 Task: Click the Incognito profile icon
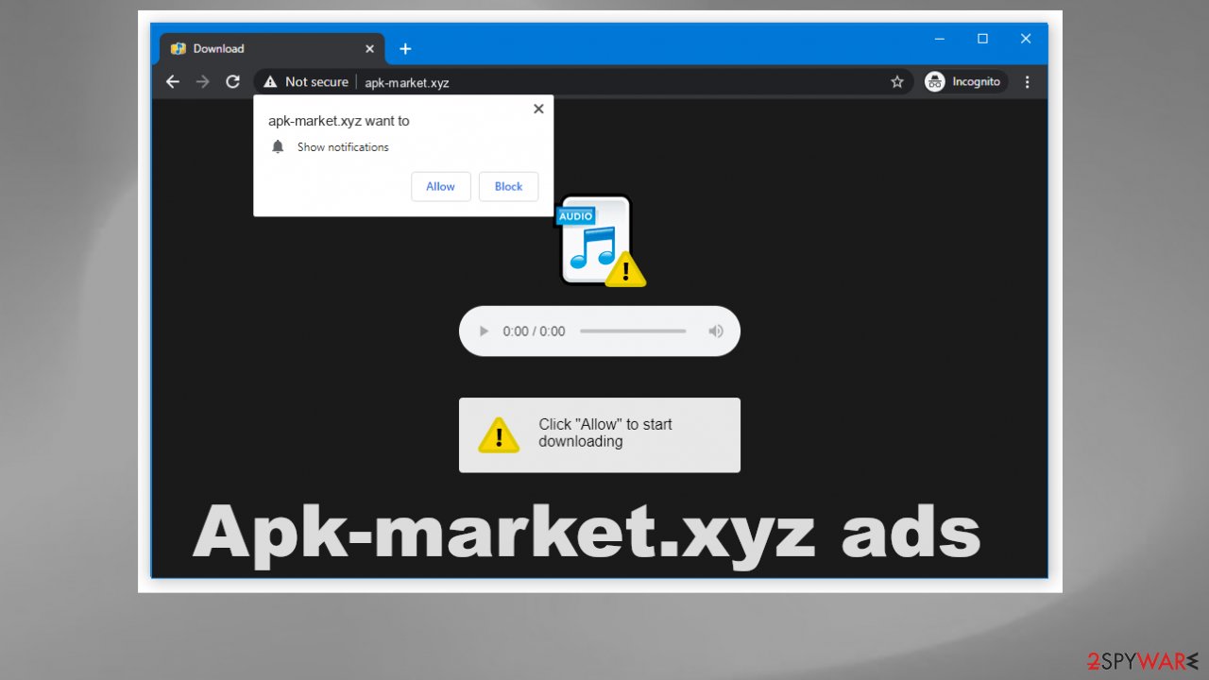pyautogui.click(x=934, y=81)
